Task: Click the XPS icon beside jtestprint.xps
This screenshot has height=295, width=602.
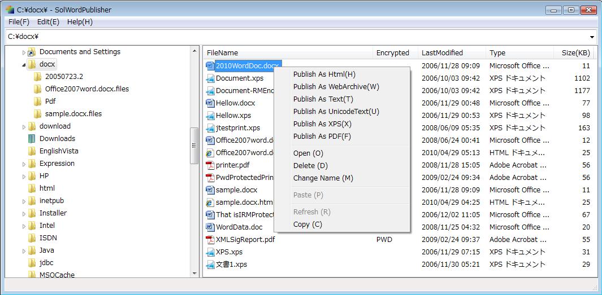Action: tap(210, 128)
